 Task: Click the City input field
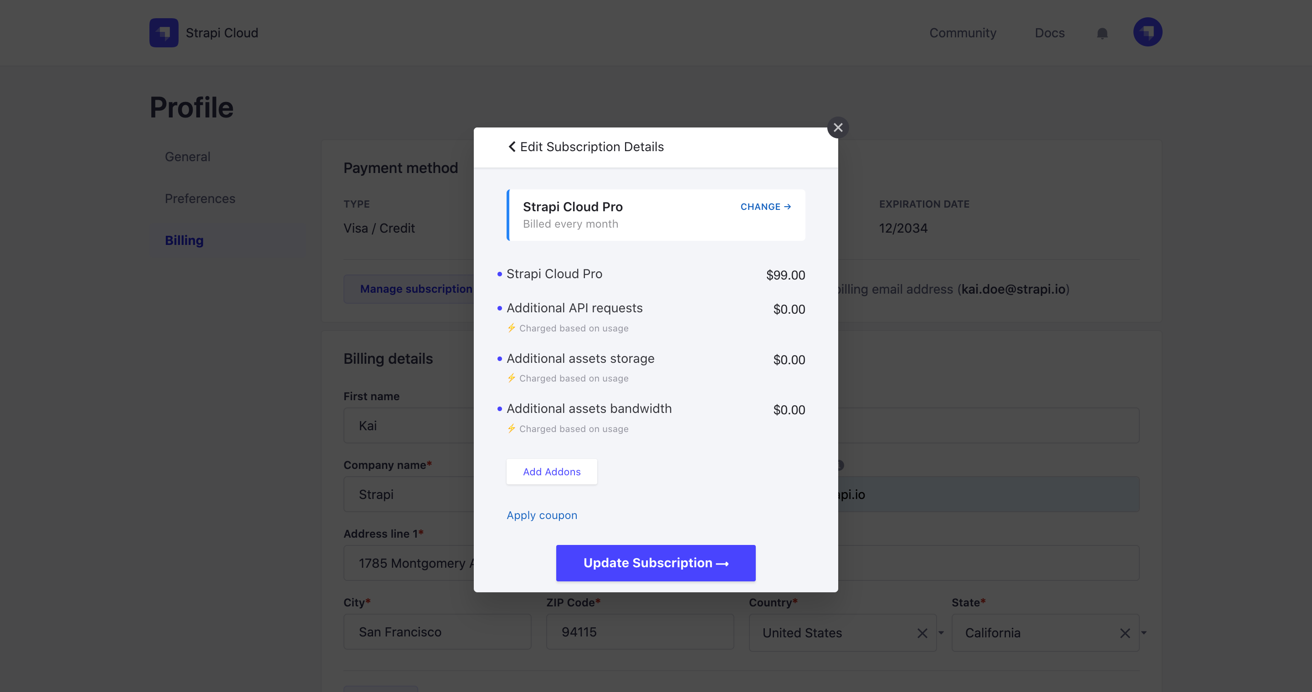click(x=437, y=632)
